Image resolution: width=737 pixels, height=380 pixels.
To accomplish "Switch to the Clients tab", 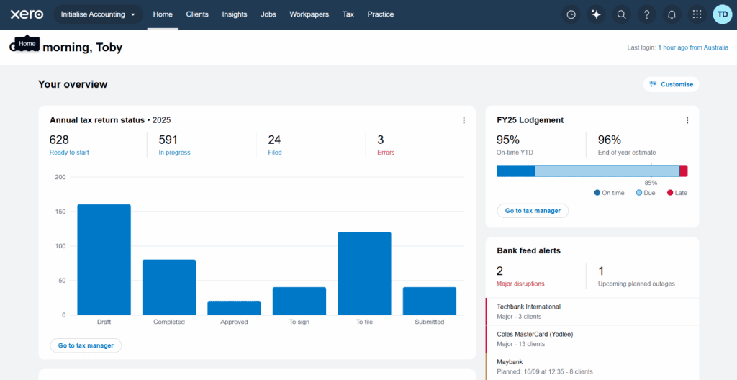I will pyautogui.click(x=197, y=14).
